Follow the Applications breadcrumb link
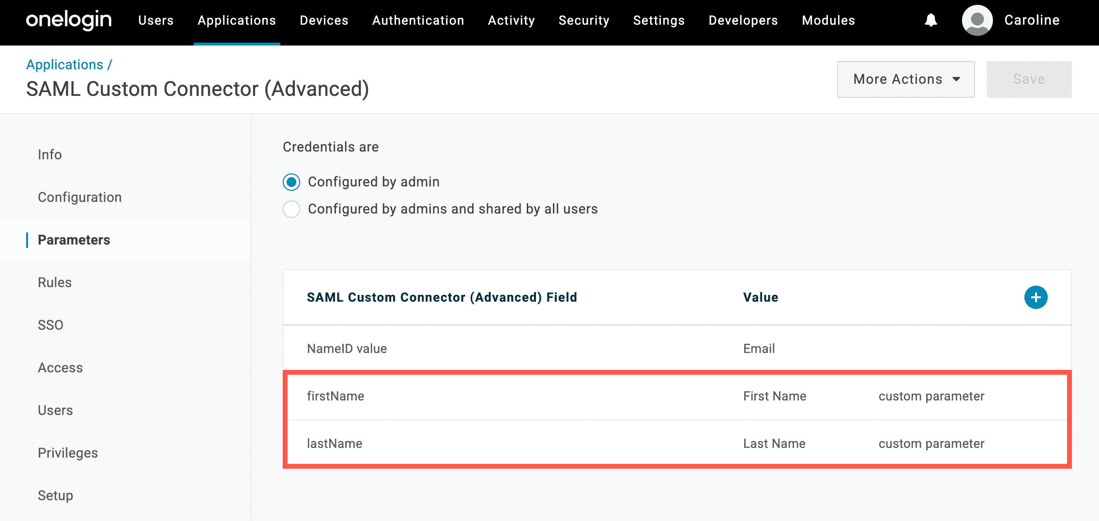The image size is (1099, 521). point(65,64)
